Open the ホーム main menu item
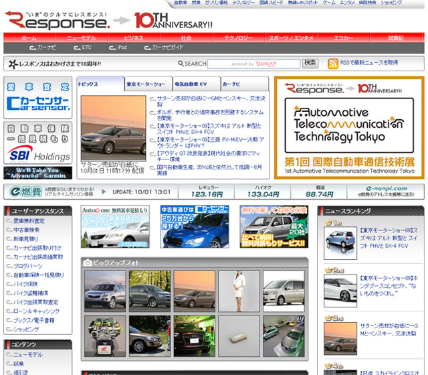 click(x=29, y=37)
